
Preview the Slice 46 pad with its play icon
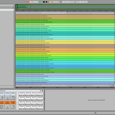point(28,100)
